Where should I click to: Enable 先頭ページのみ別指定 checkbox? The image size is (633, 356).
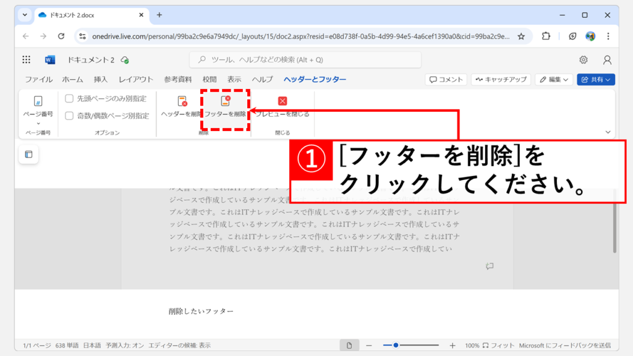(x=69, y=98)
